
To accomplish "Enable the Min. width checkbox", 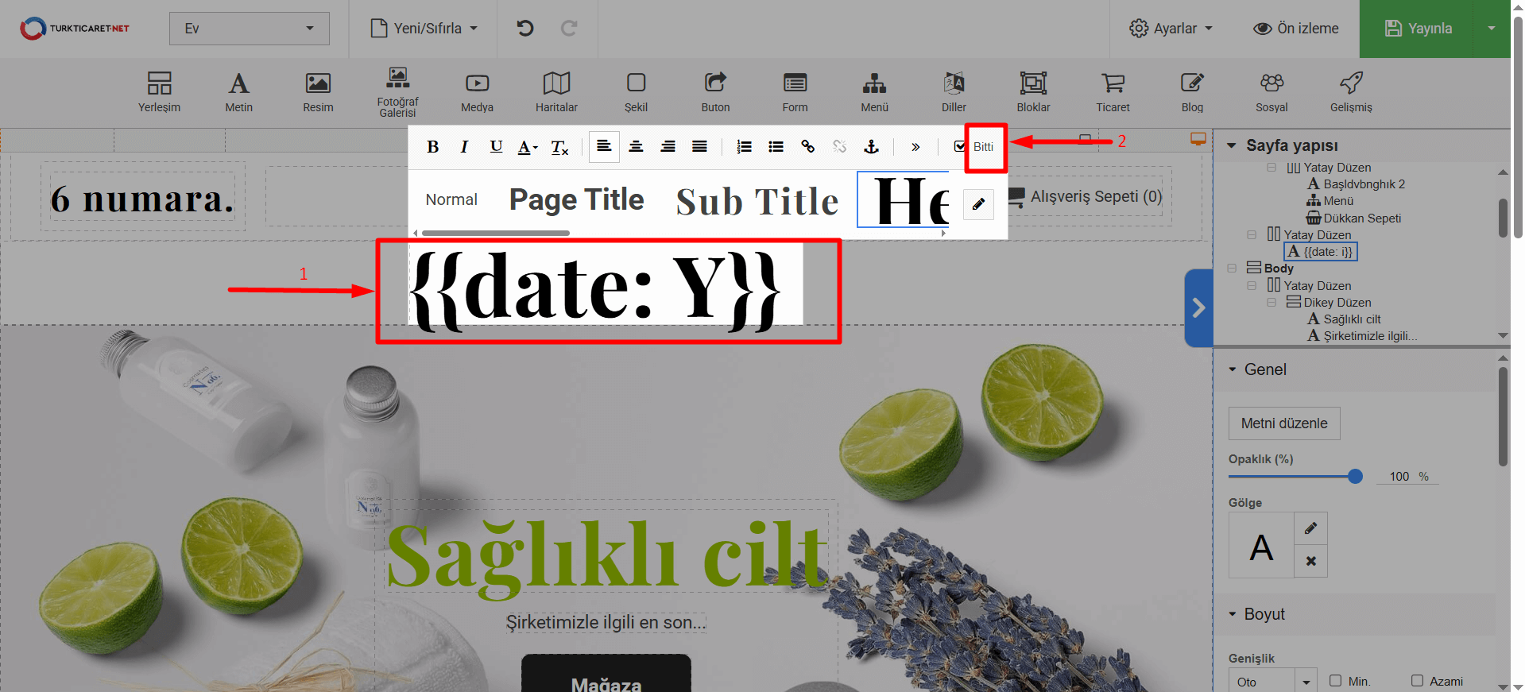I will point(1335,681).
